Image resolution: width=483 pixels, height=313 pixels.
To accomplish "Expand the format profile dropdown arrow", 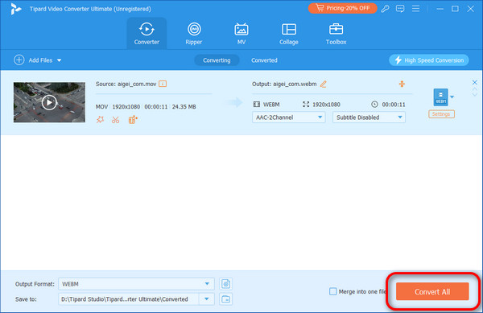I will (452, 97).
